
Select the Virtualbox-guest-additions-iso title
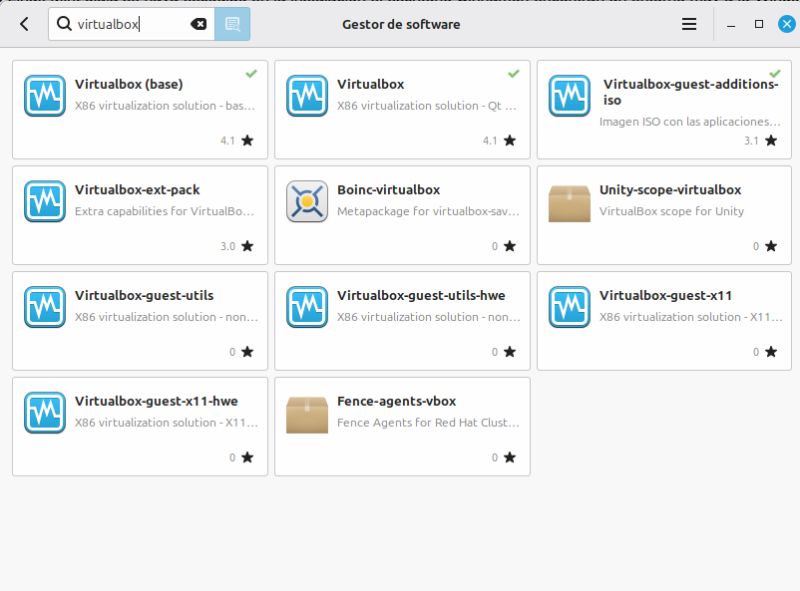tap(691, 92)
